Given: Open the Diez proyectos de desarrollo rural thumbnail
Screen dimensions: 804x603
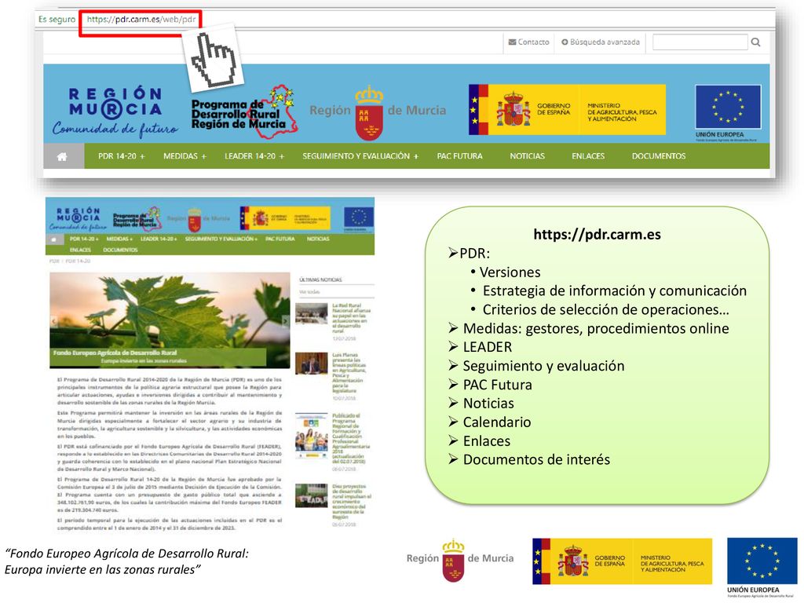Looking at the screenshot, I should point(311,496).
